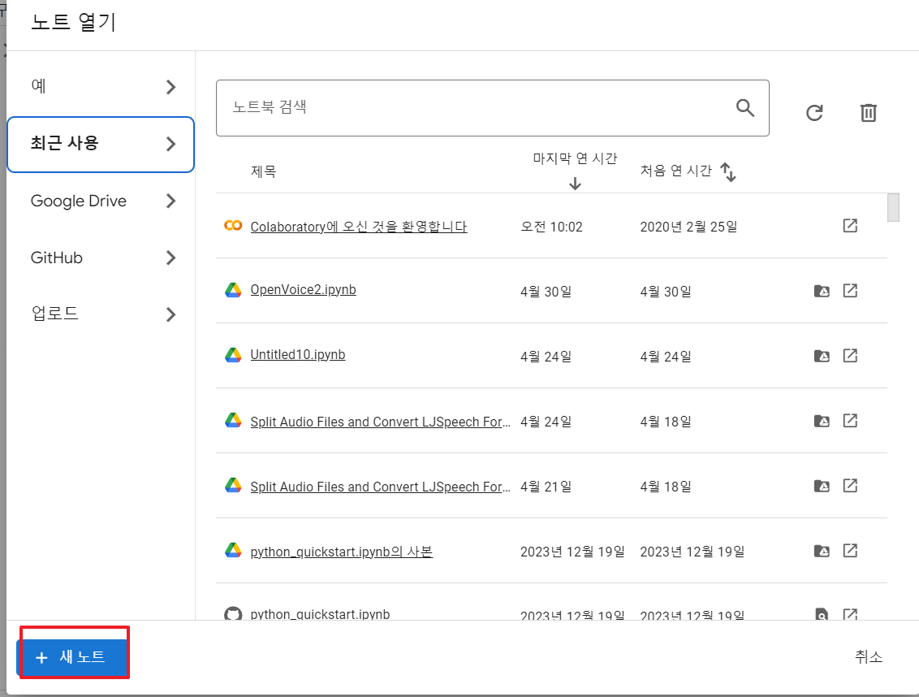Open Split Audio Files link opened 4월 24일
The height and width of the screenshot is (697, 919).
tap(381, 422)
